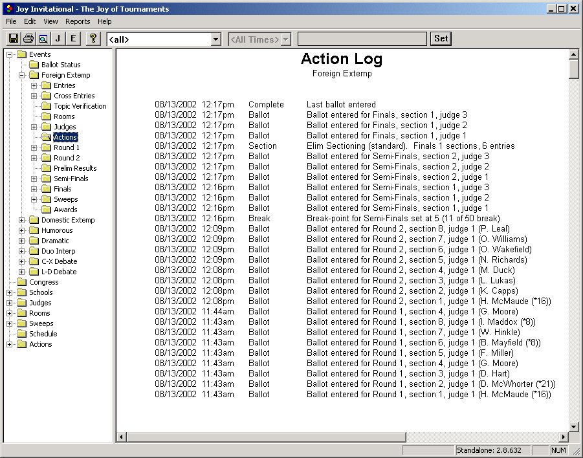Expand the Round 2 folder

point(34,158)
